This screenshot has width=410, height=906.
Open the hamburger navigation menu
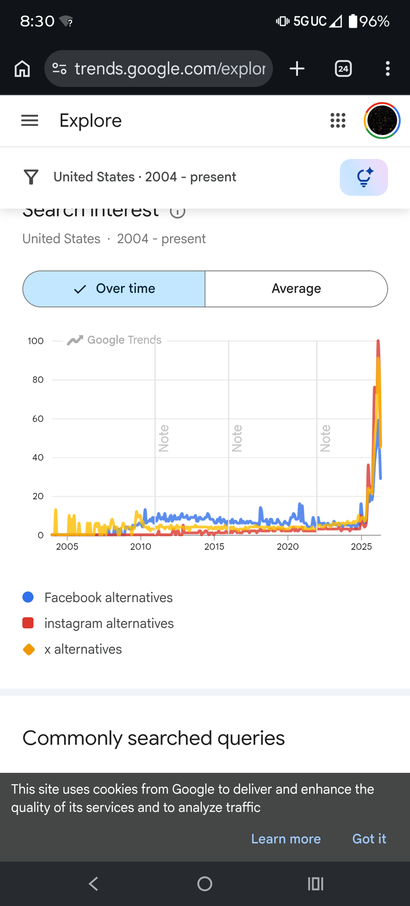(x=30, y=120)
